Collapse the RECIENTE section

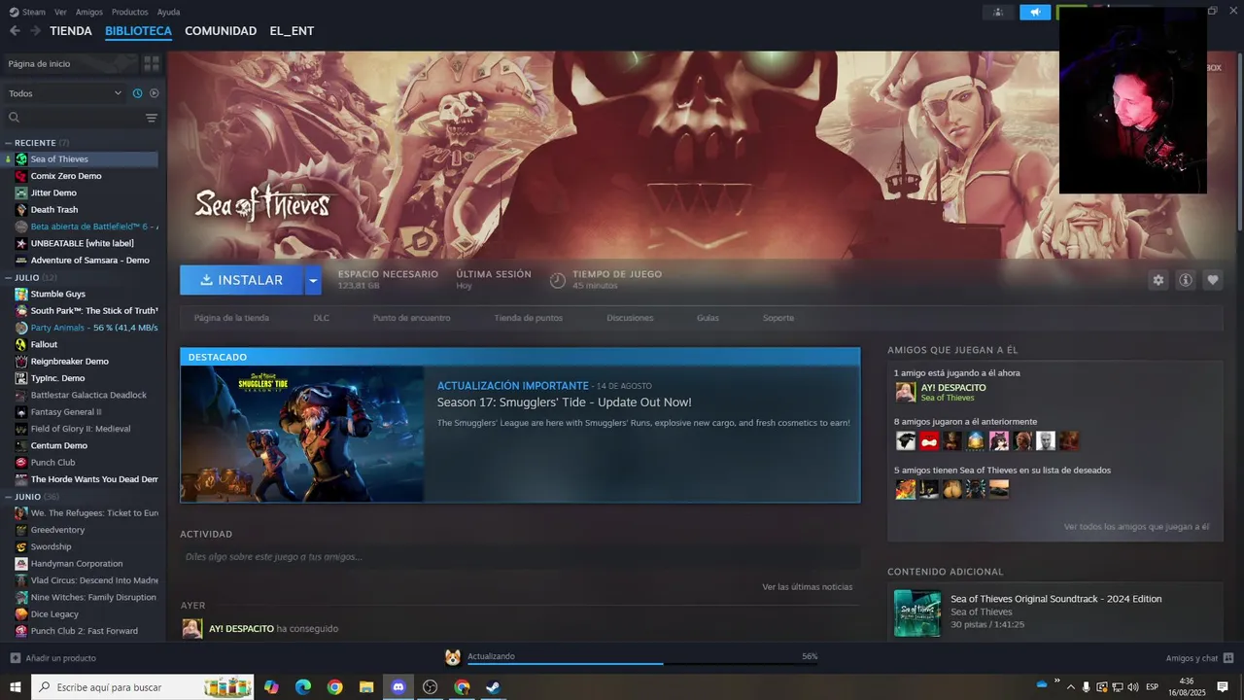coord(9,143)
